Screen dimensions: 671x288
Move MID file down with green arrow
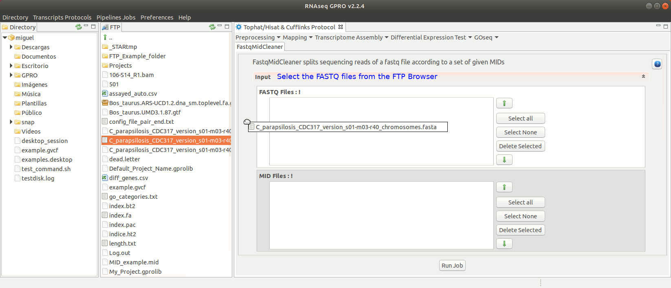504,244
